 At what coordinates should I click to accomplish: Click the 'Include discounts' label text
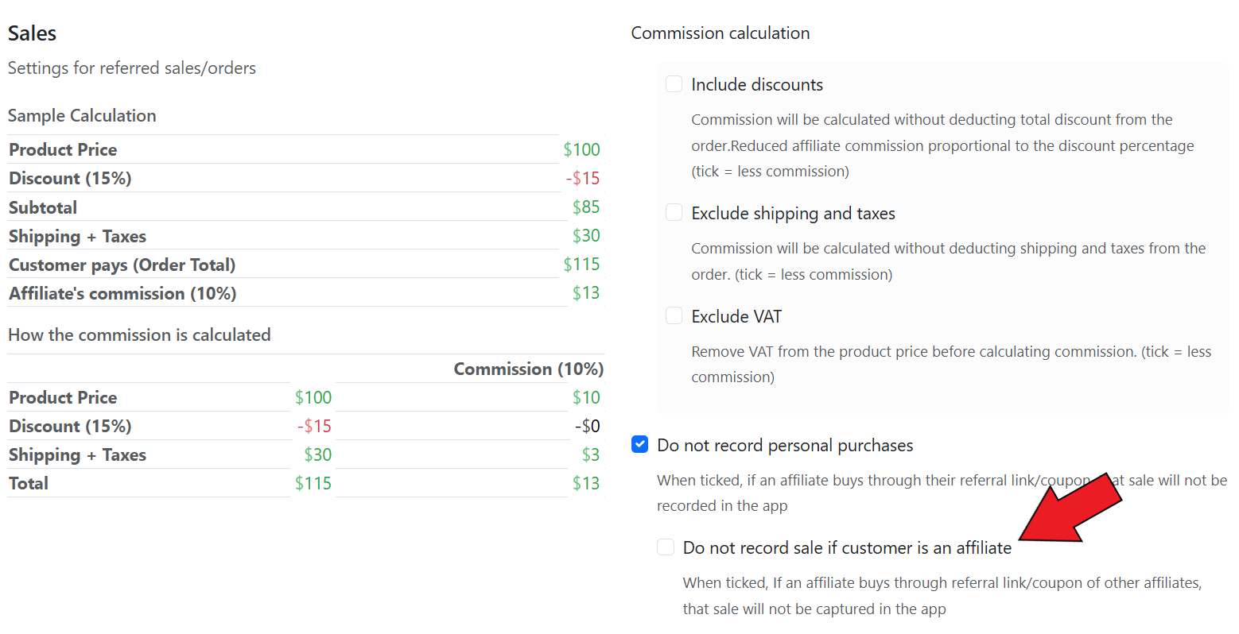coord(756,85)
